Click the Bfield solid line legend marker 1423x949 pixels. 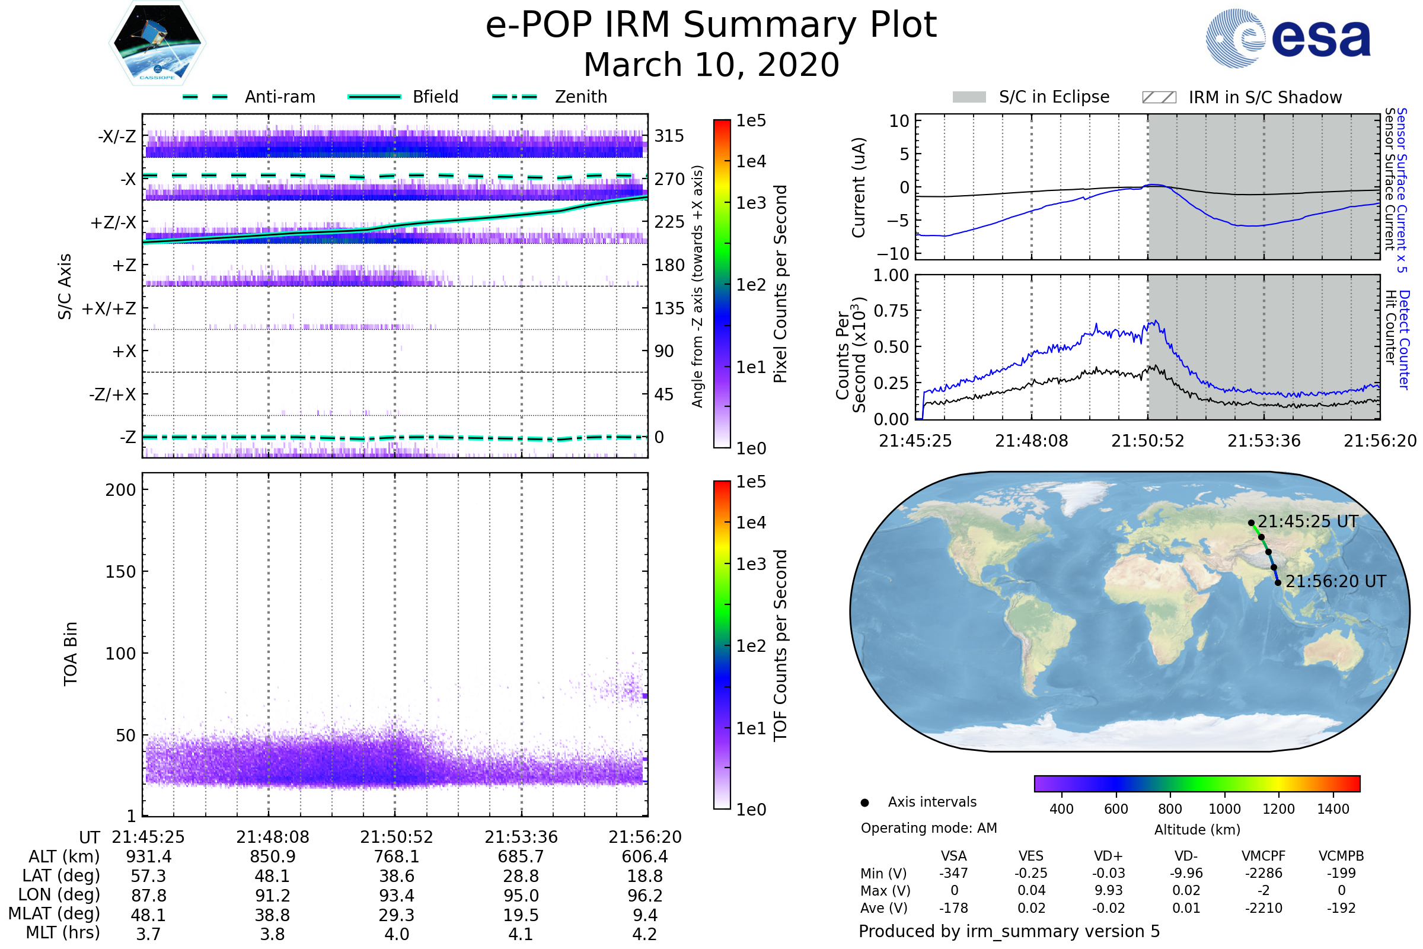point(374,97)
